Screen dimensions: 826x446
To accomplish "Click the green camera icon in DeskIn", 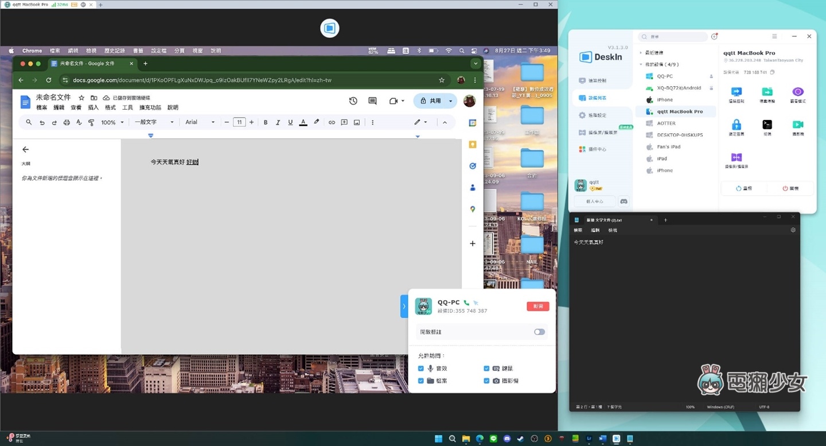I will [x=798, y=125].
